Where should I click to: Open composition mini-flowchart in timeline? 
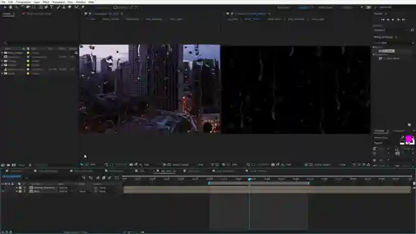pos(84,177)
